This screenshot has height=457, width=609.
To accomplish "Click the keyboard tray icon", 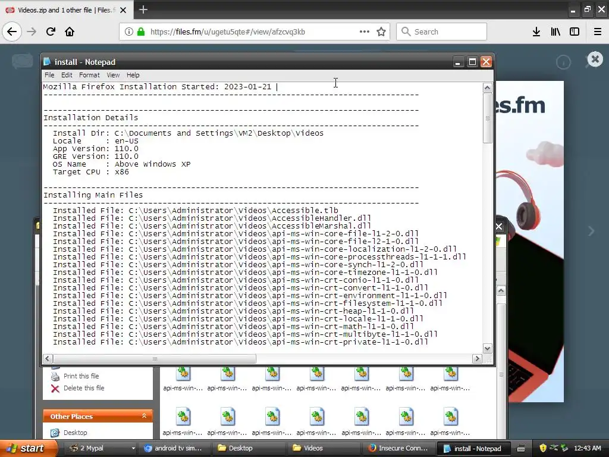I will point(521,449).
